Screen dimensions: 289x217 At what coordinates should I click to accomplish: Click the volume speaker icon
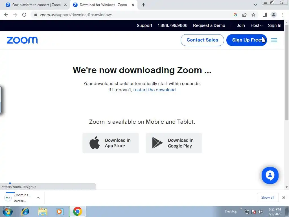[x=260, y=212]
